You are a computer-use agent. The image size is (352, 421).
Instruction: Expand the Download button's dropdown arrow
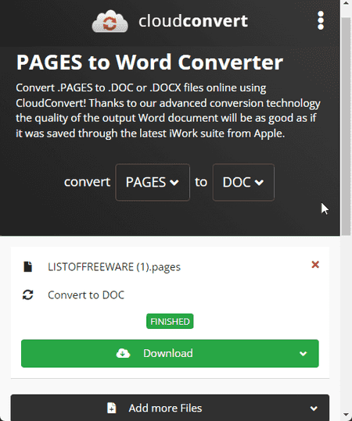click(303, 354)
